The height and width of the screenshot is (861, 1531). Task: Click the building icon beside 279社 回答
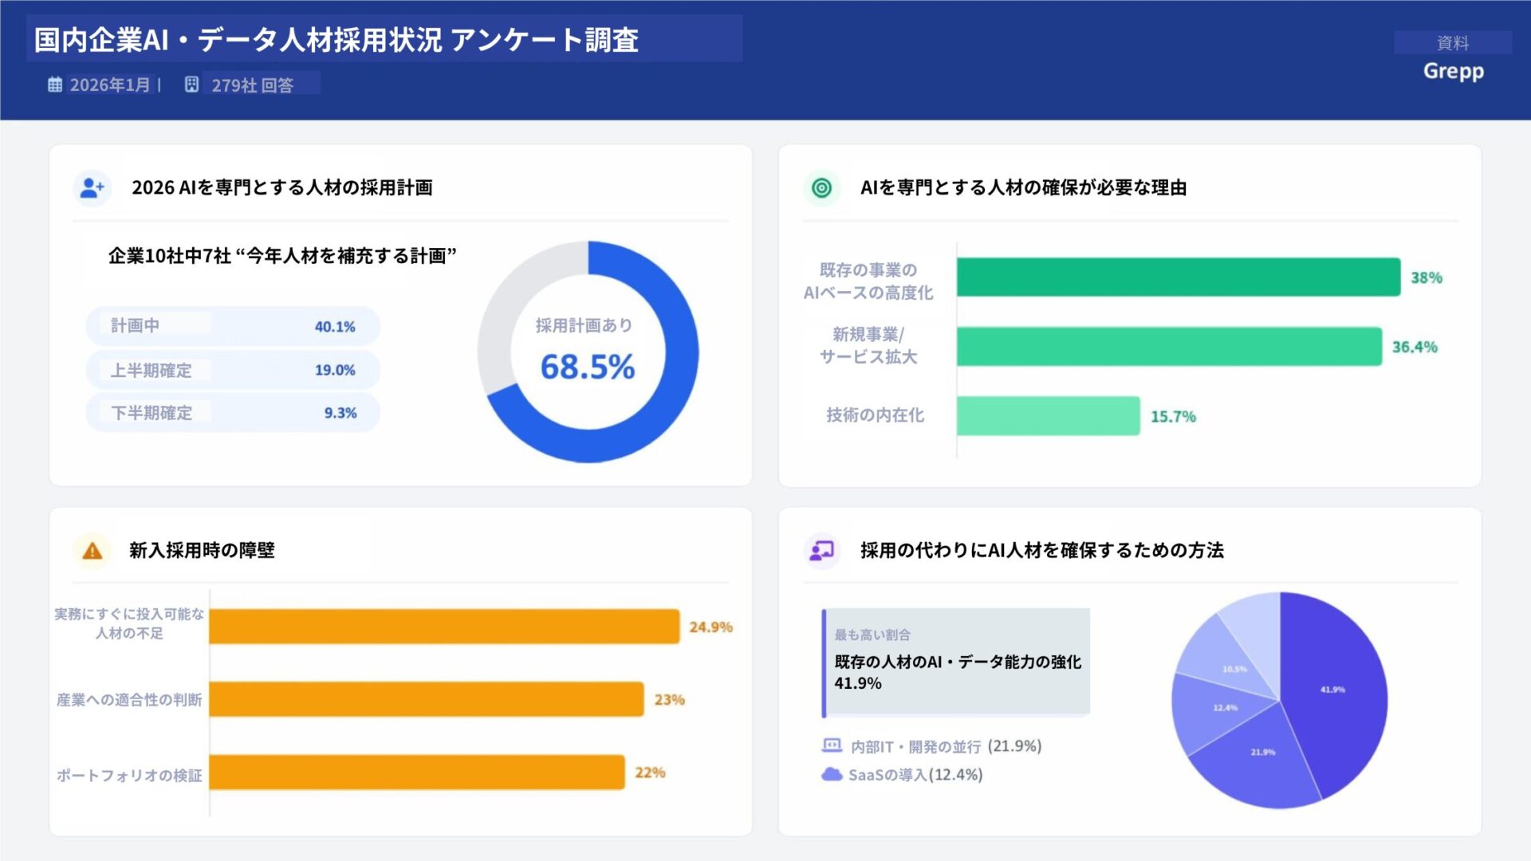191,85
